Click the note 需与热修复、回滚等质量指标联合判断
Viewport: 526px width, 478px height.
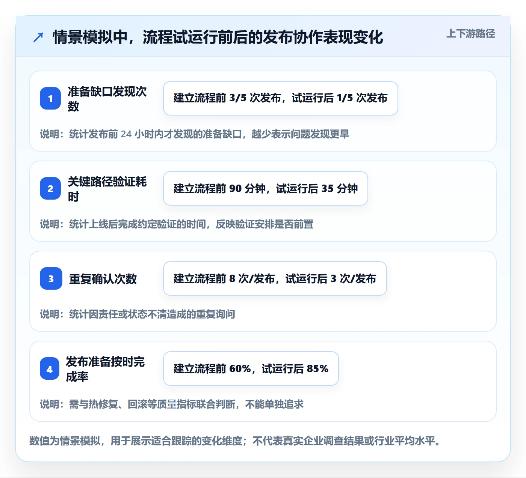[172, 404]
